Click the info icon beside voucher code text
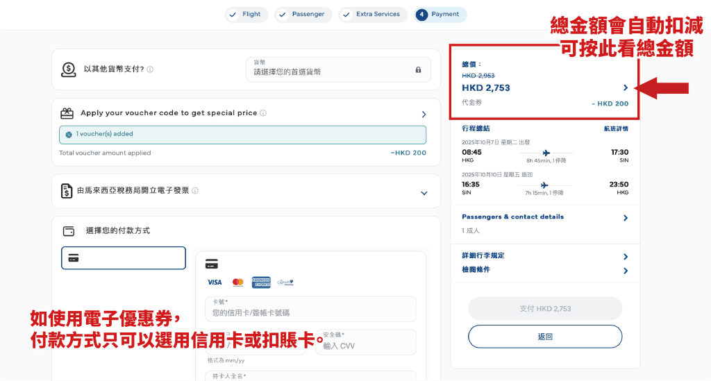Image resolution: width=711 pixels, height=381 pixels. (263, 113)
